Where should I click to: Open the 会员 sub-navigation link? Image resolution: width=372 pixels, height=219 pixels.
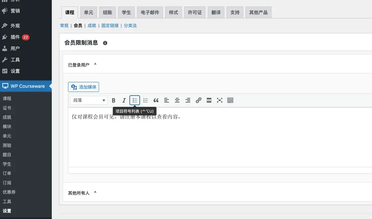click(78, 26)
